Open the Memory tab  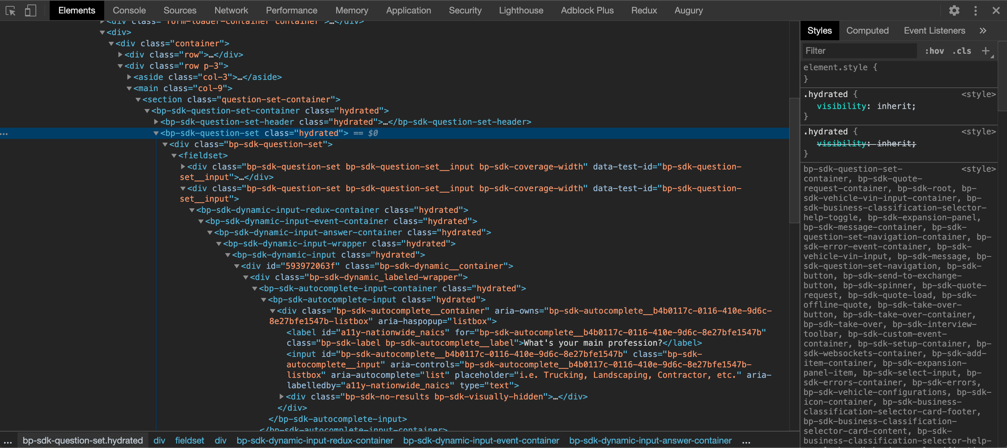pos(352,10)
